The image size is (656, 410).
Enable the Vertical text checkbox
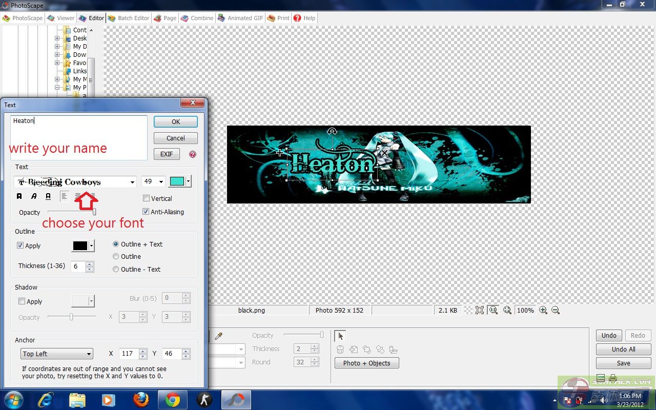146,198
